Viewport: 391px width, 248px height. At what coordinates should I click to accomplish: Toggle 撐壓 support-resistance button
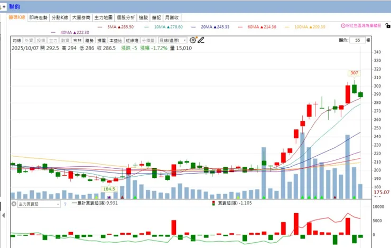101,40
